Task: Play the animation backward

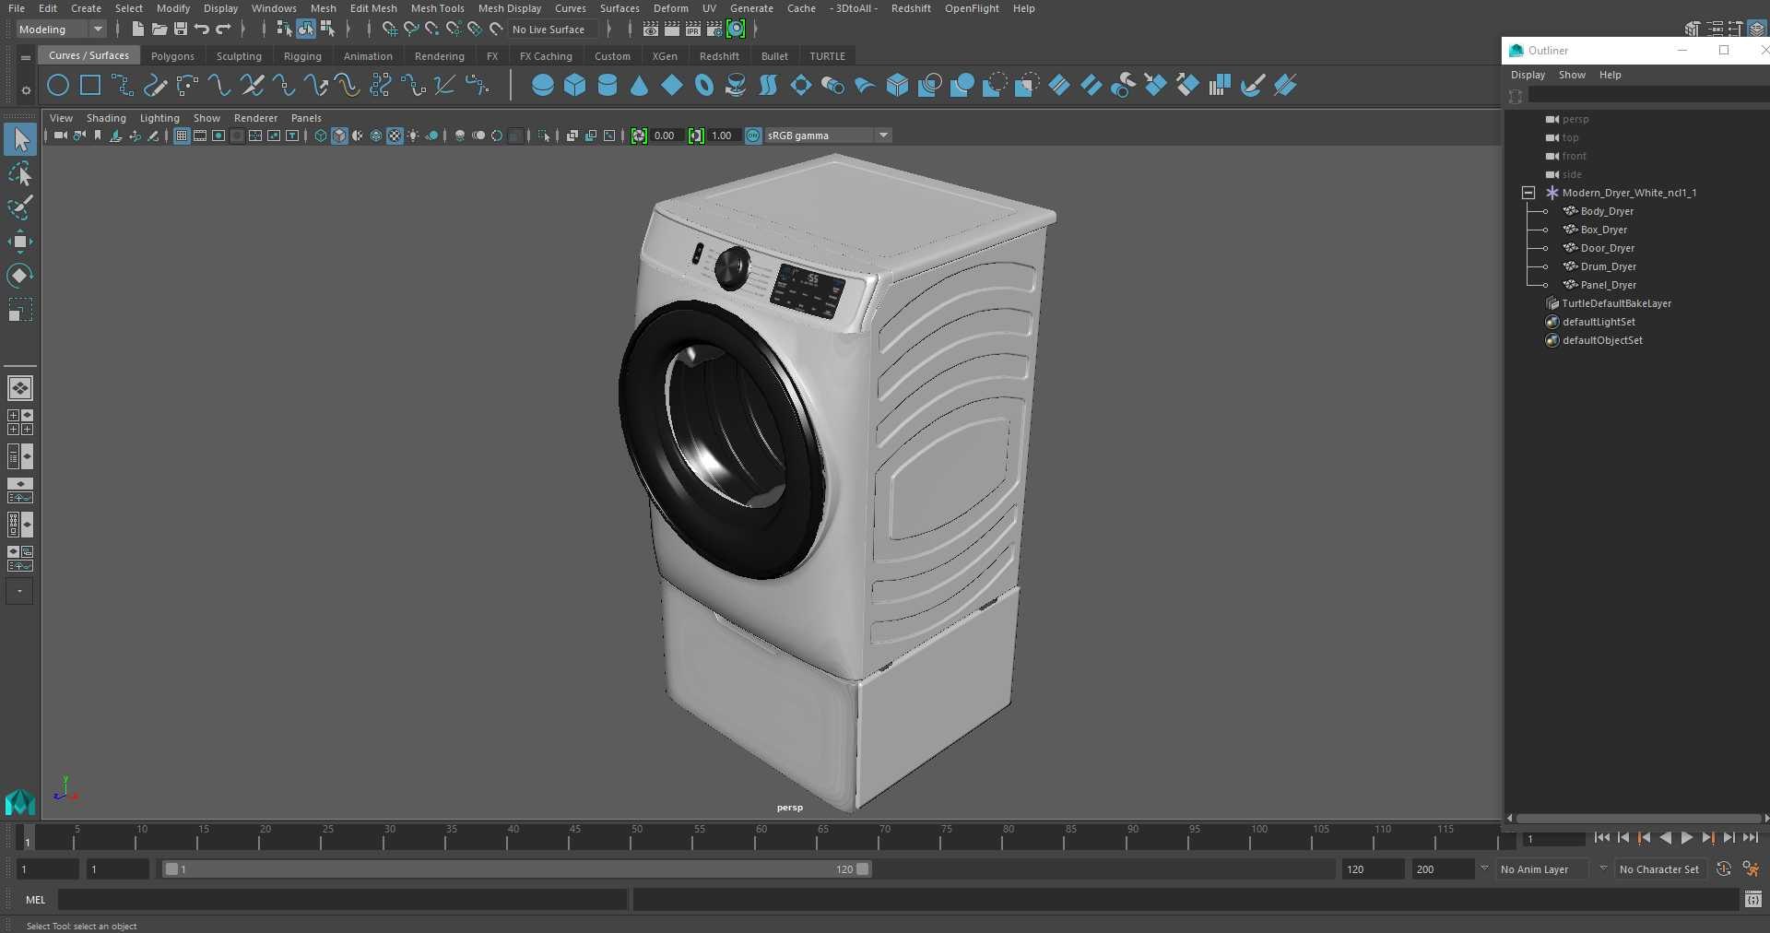Action: (1665, 838)
